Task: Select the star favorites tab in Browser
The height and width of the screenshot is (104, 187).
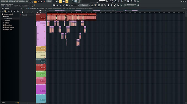Action: pyautogui.click(x=17, y=11)
